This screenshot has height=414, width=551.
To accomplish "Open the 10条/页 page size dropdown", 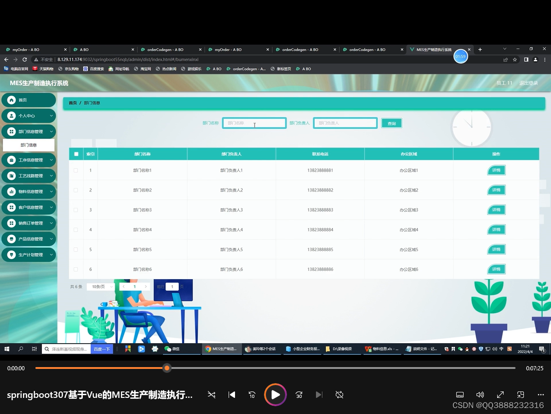I will pos(100,286).
